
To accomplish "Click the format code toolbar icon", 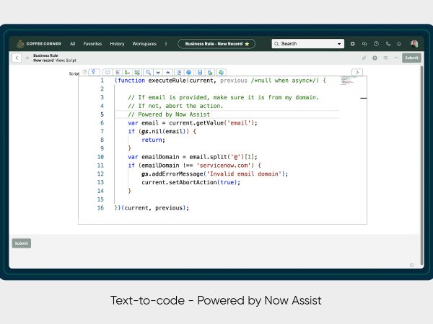I will [118, 72].
